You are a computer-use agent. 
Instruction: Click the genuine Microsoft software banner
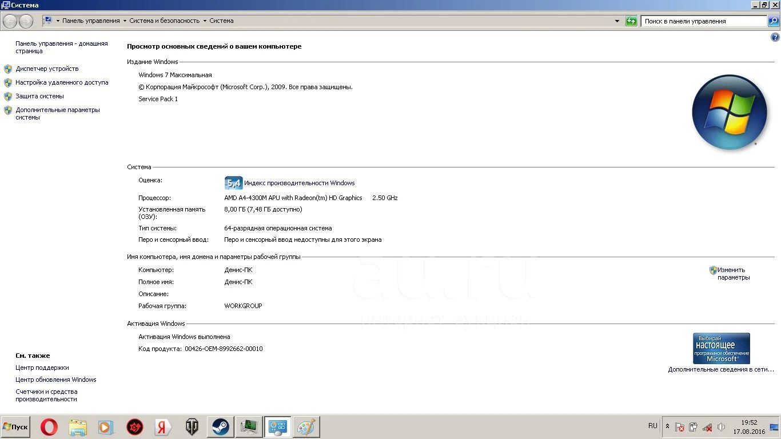click(x=721, y=348)
